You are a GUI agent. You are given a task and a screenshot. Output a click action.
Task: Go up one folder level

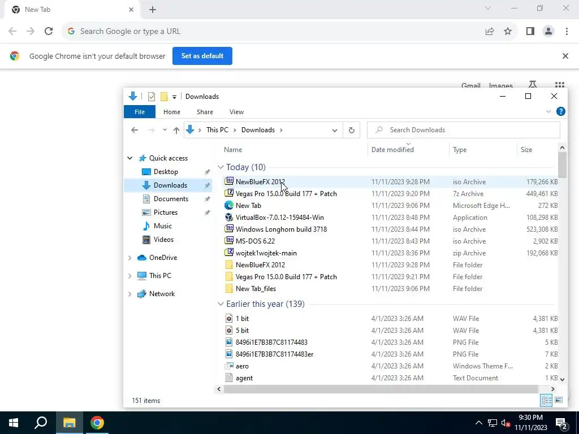(176, 130)
